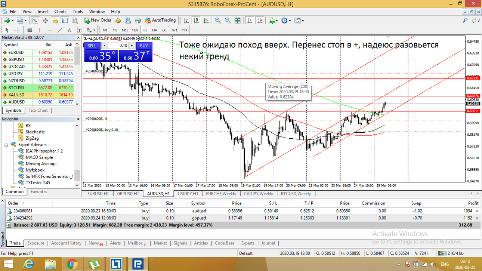Viewport: 482px width, 271px height.
Task: Switch timeframe to M15
Action: pos(125,30)
